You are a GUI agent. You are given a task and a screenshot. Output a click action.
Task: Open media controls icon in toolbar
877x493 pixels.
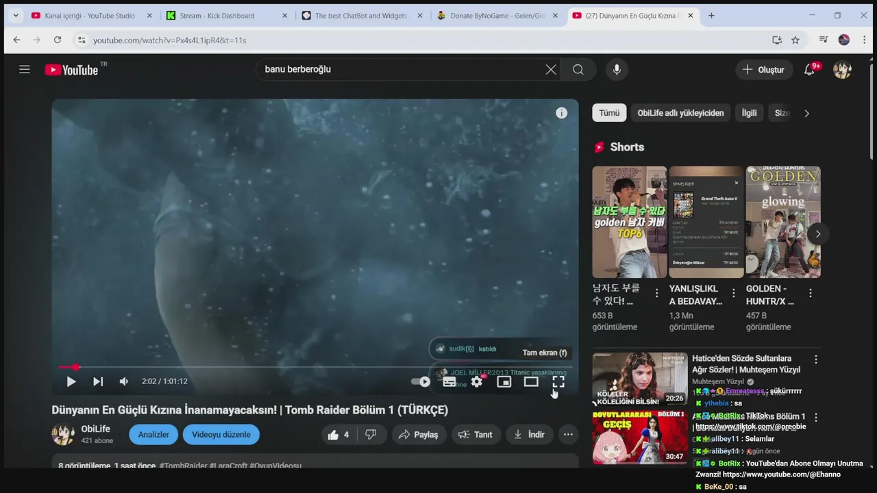[824, 40]
